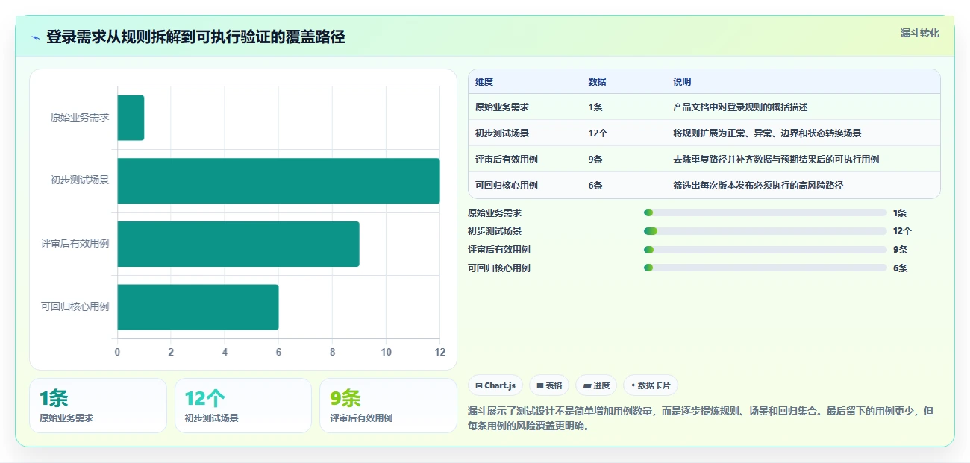The image size is (970, 463).
Task: Click the summary paragraph starting 漏斗展示了
Action: [x=701, y=419]
